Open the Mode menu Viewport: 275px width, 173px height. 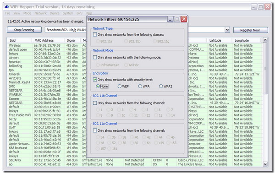(x=27, y=13)
